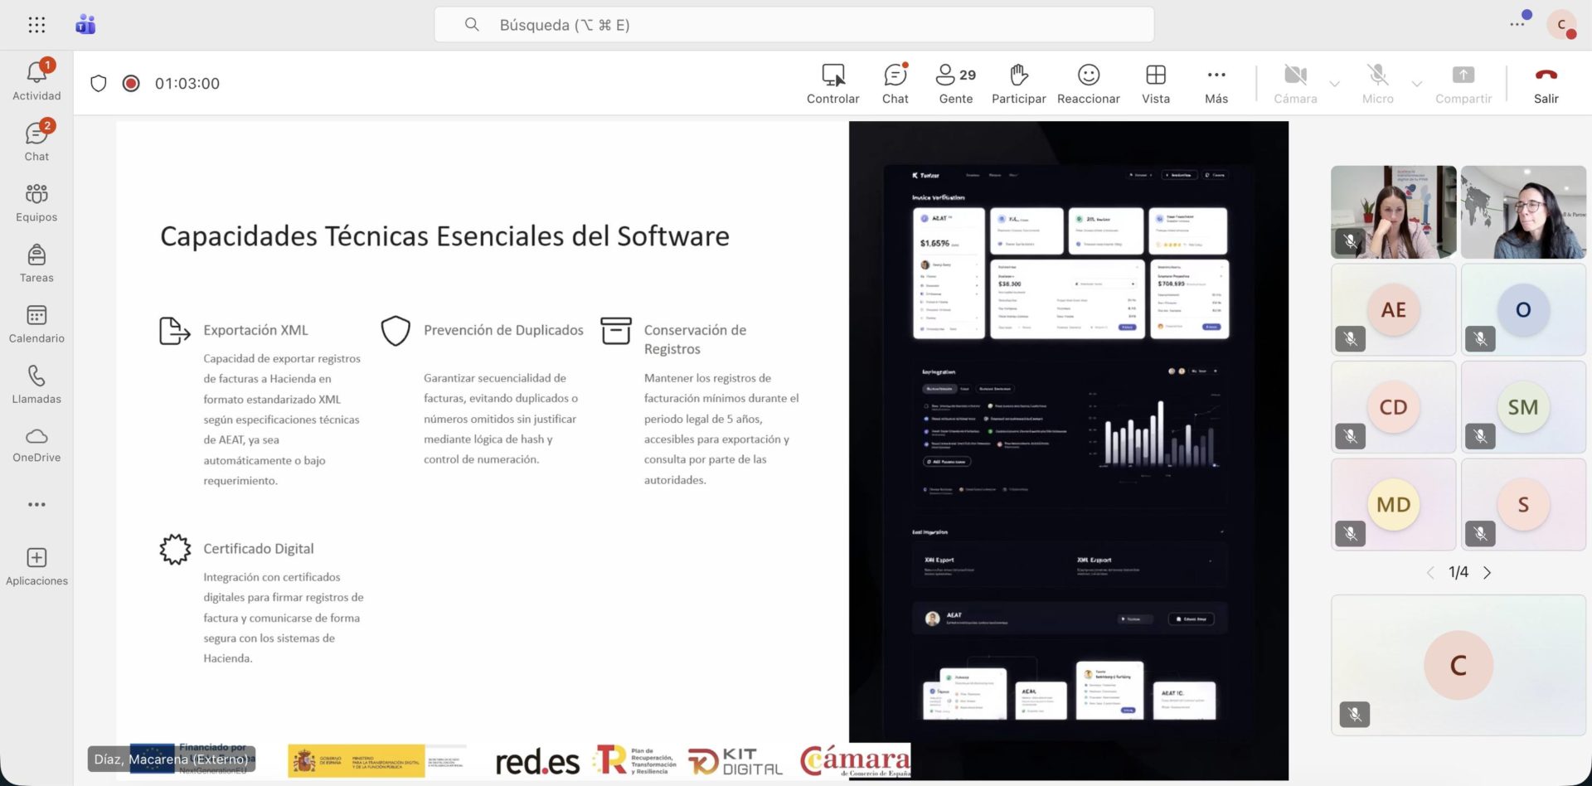Open the Equipos section from the sidebar
The image size is (1592, 786).
pos(36,201)
